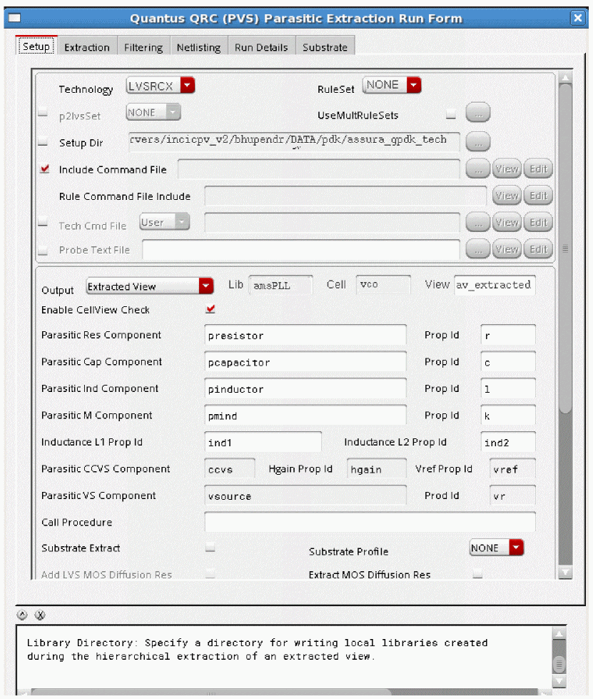Viewport: 593px width, 699px height.
Task: View the Rule Command File Include
Action: [x=507, y=196]
